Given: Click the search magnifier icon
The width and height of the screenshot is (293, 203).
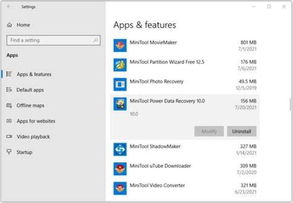Looking at the screenshot, I should 96,40.
